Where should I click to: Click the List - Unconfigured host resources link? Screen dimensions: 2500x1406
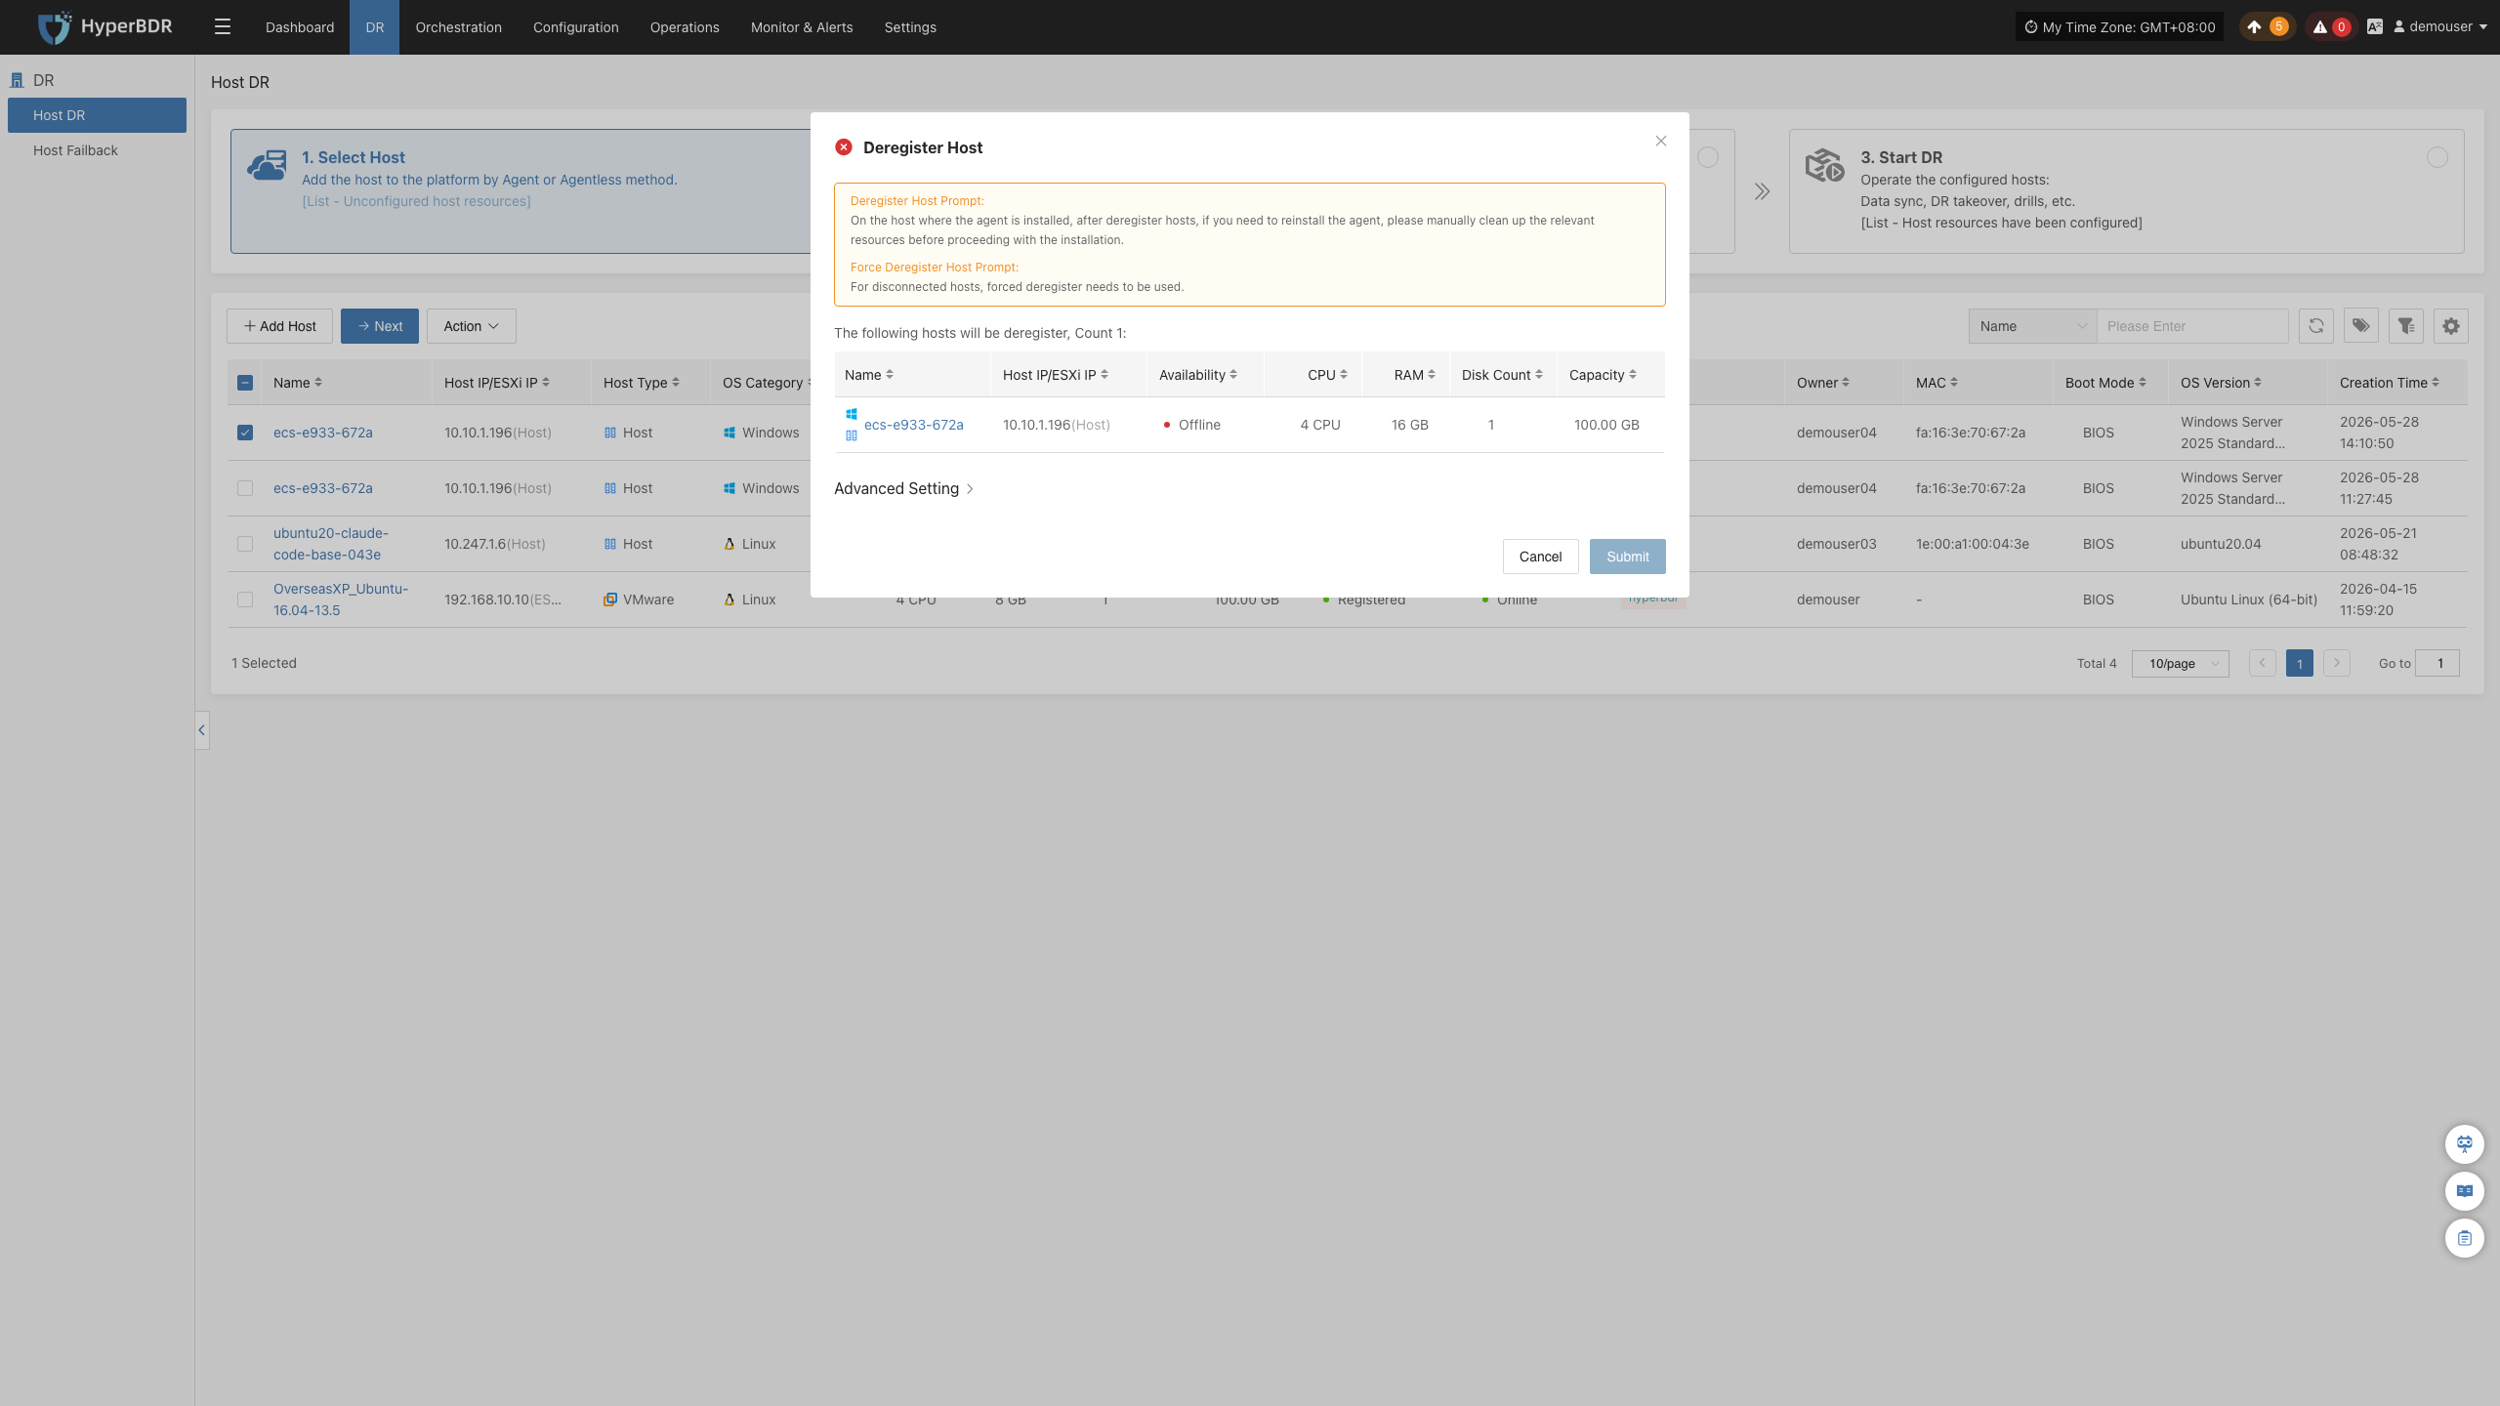click(x=417, y=201)
